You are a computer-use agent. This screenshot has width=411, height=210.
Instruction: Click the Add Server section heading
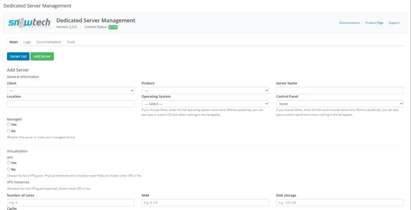click(18, 70)
